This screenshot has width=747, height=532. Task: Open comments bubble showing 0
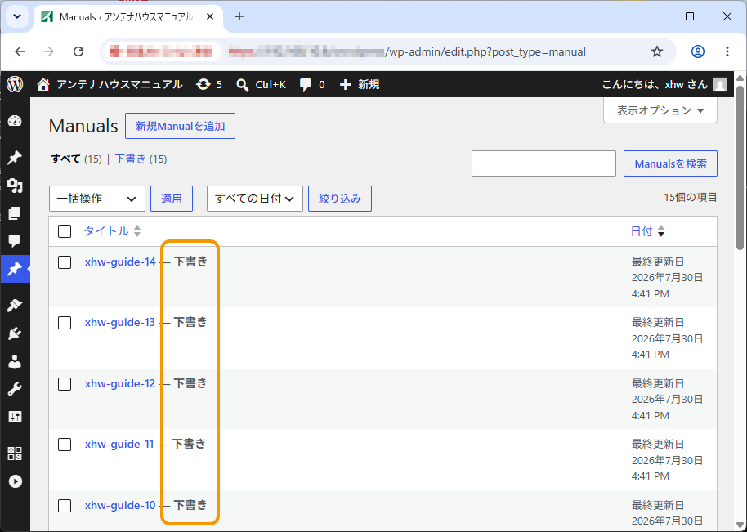pos(312,85)
